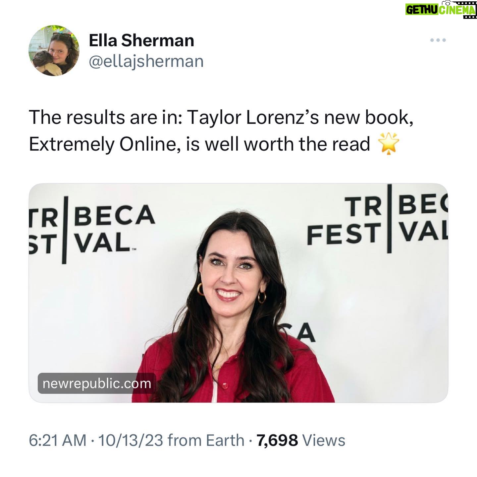Screen dimensions: 477x477
Task: Open the three-dot more options menu
Action: (x=438, y=40)
